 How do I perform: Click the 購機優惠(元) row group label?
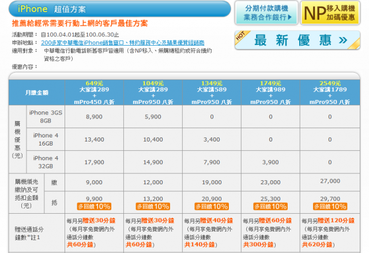[x=17, y=139]
